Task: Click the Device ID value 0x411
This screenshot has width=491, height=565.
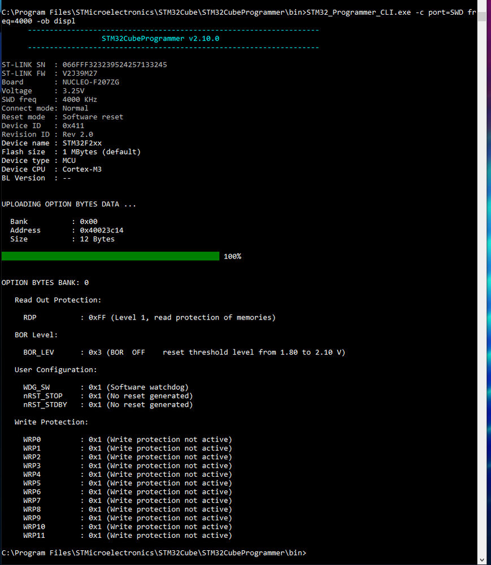Action: (73, 126)
